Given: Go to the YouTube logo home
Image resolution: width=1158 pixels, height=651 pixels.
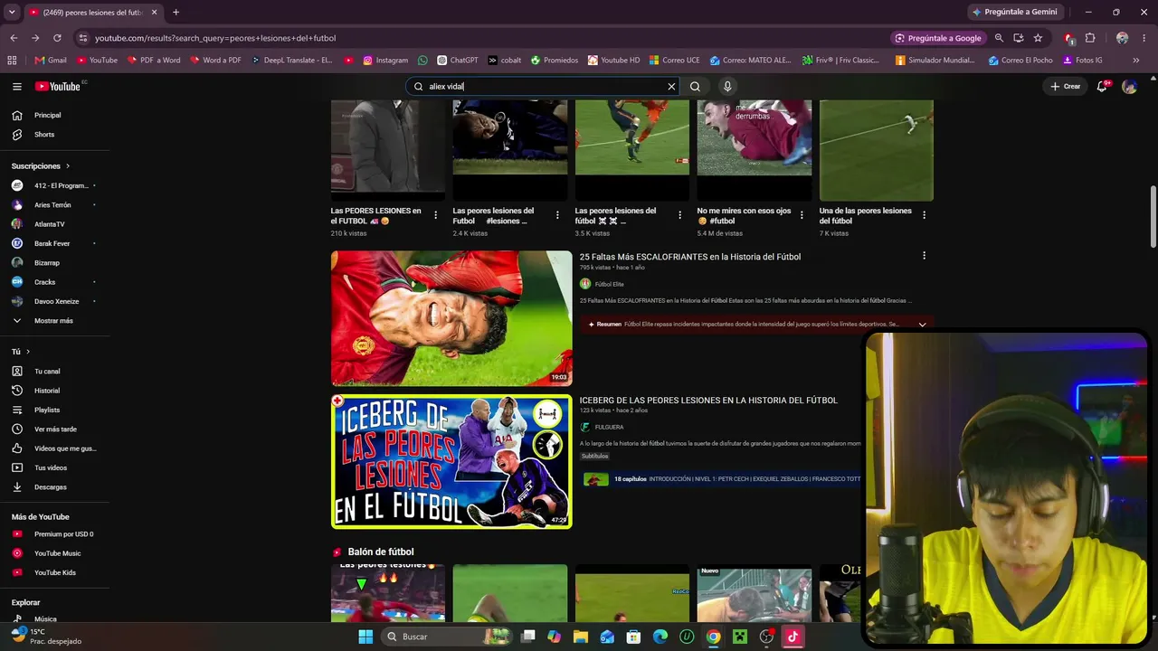Looking at the screenshot, I should tap(58, 87).
